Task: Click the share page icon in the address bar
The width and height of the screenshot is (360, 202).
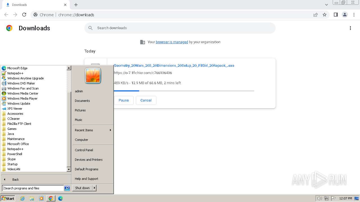Action: point(316,15)
